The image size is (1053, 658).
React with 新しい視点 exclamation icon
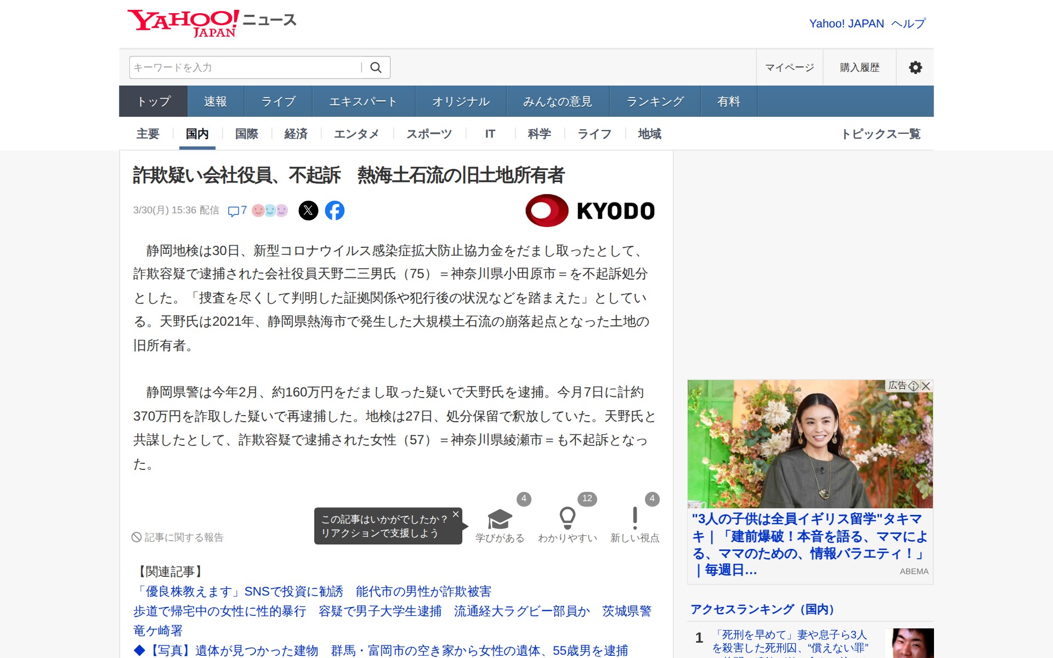click(635, 519)
